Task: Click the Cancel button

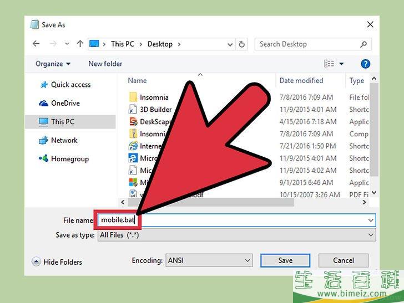Action: pyautogui.click(x=344, y=260)
